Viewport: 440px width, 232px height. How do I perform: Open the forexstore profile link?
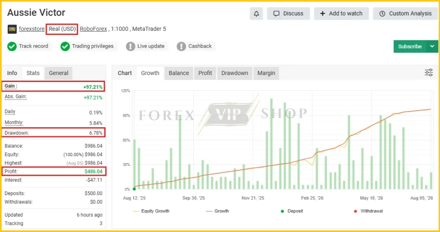(x=32, y=29)
